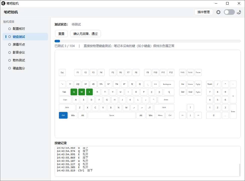Open 屏幕坏点 test item
The width and height of the screenshot is (245, 181).
[25, 44]
